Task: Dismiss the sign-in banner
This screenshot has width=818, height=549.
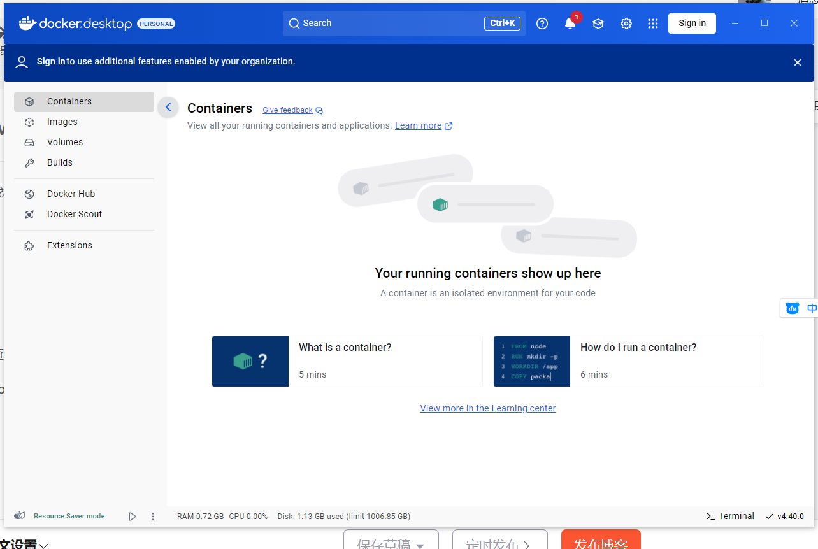Action: pos(798,62)
